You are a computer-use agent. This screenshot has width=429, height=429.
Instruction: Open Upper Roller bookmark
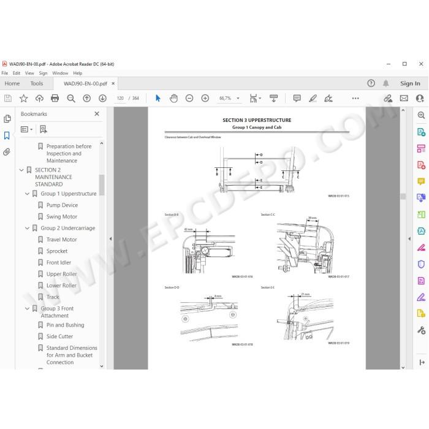(61, 274)
